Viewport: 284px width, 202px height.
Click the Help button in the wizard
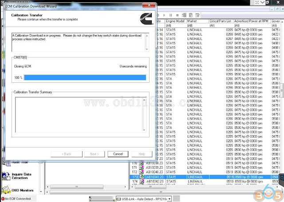click(x=142, y=154)
